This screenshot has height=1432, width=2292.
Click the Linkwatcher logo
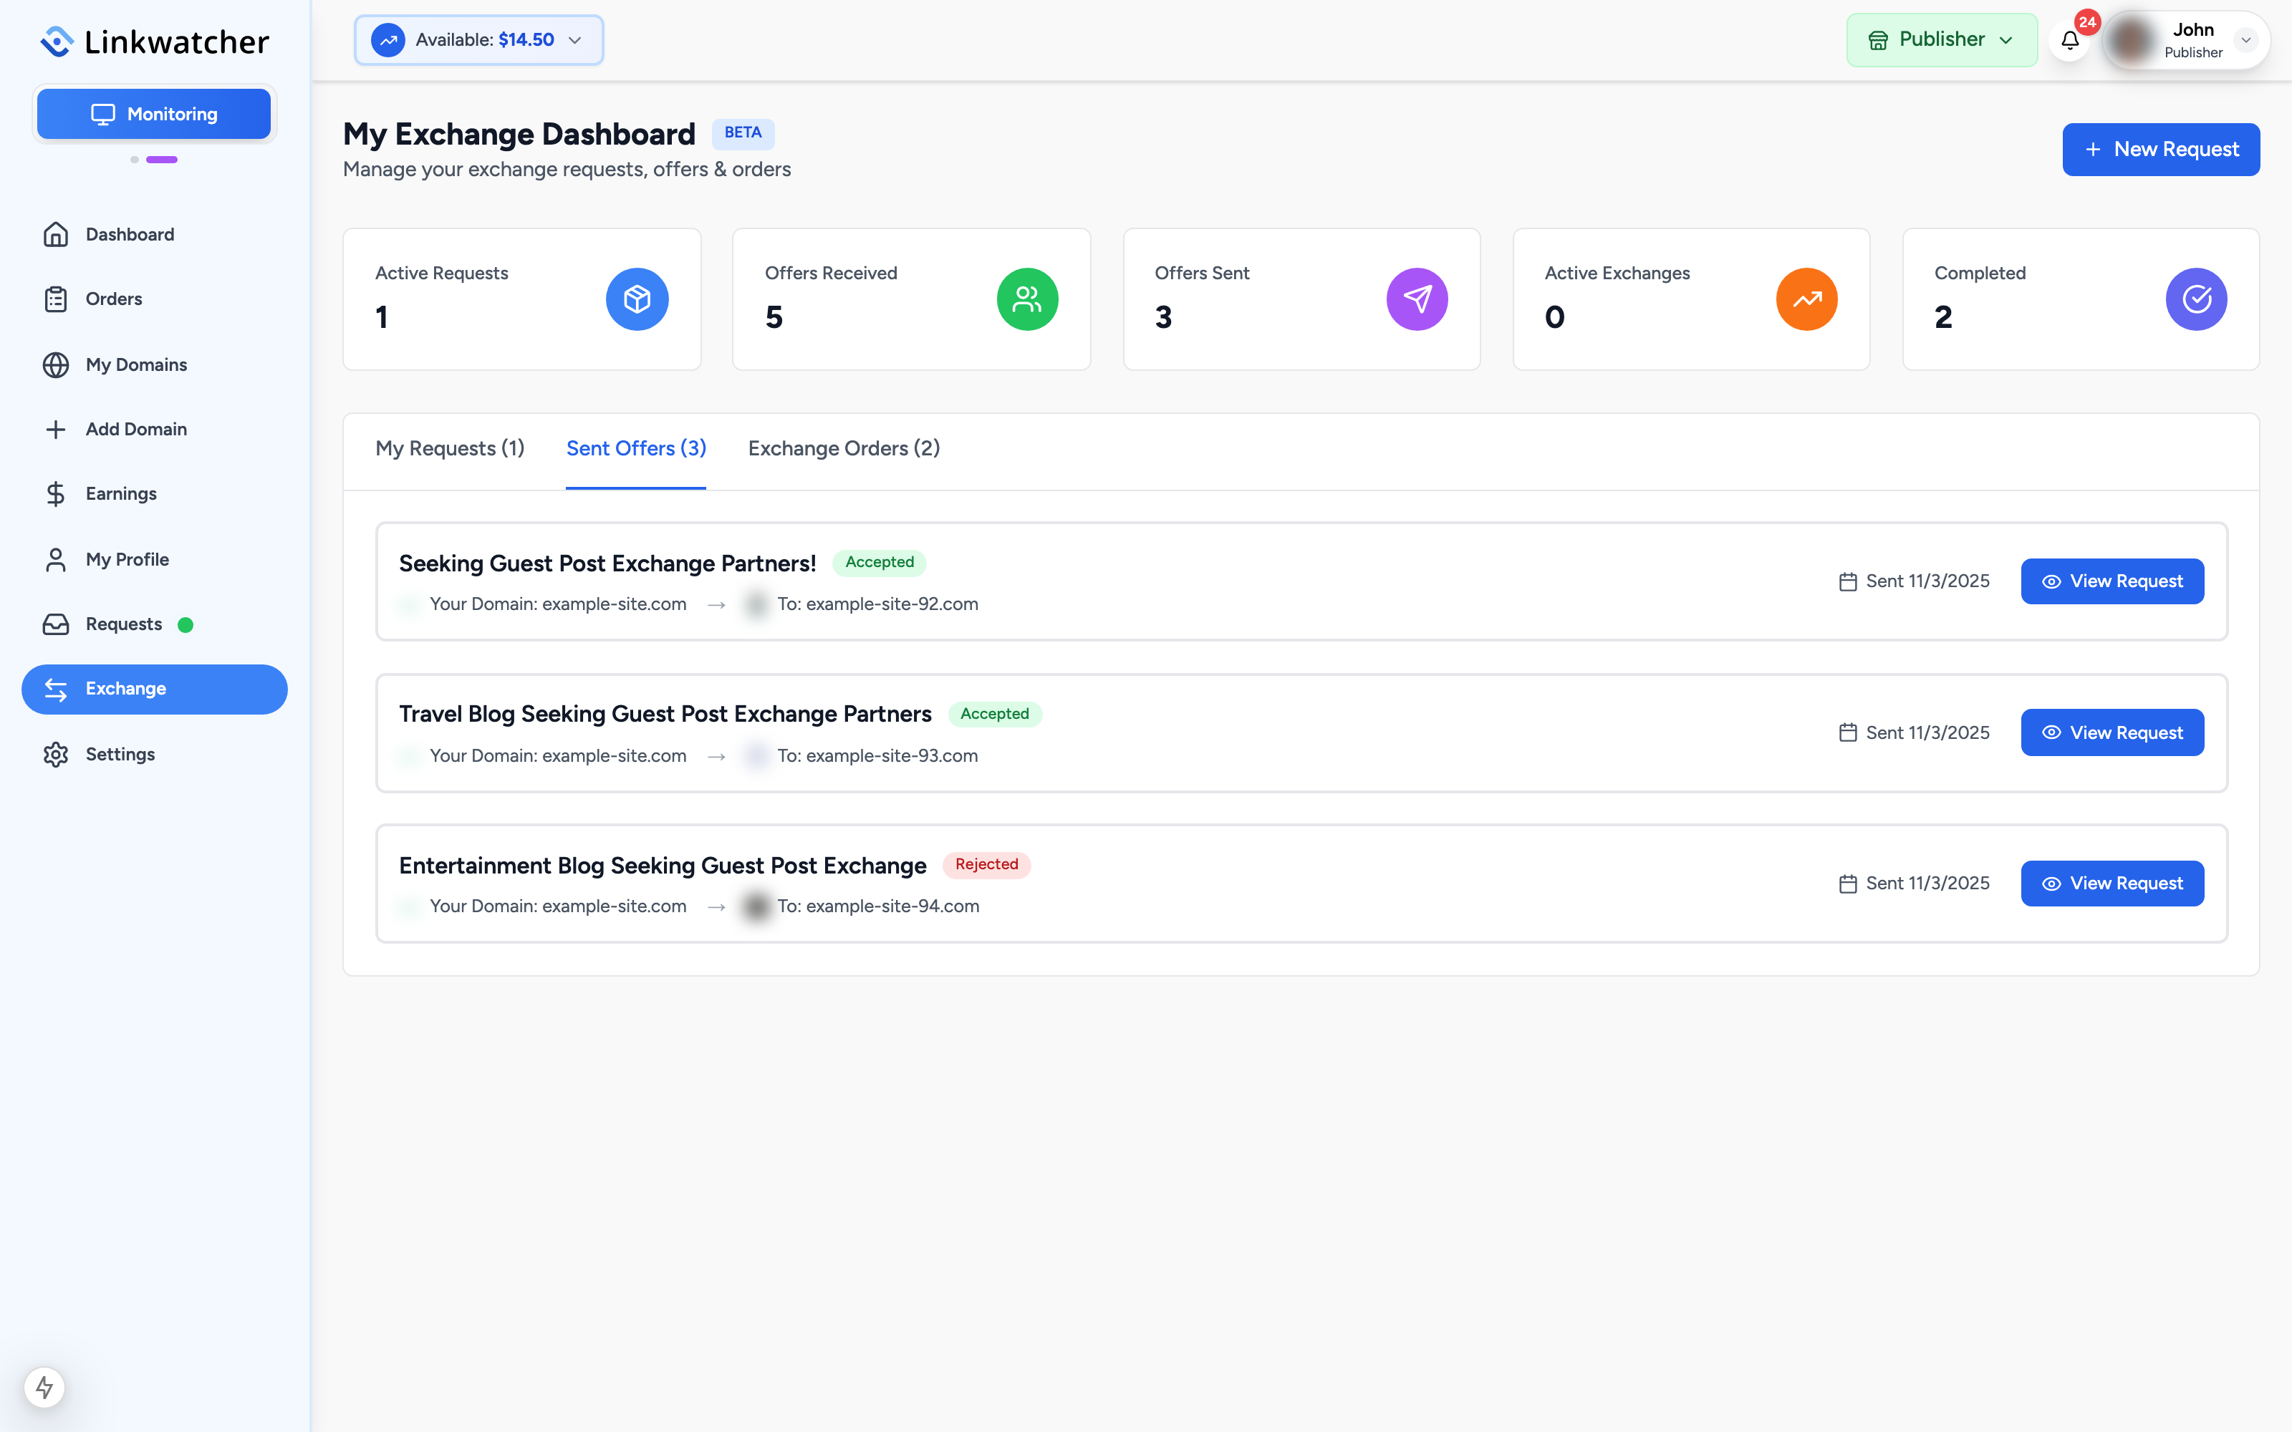tap(155, 42)
